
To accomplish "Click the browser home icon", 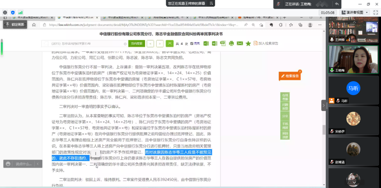I will [x=34, y=25].
